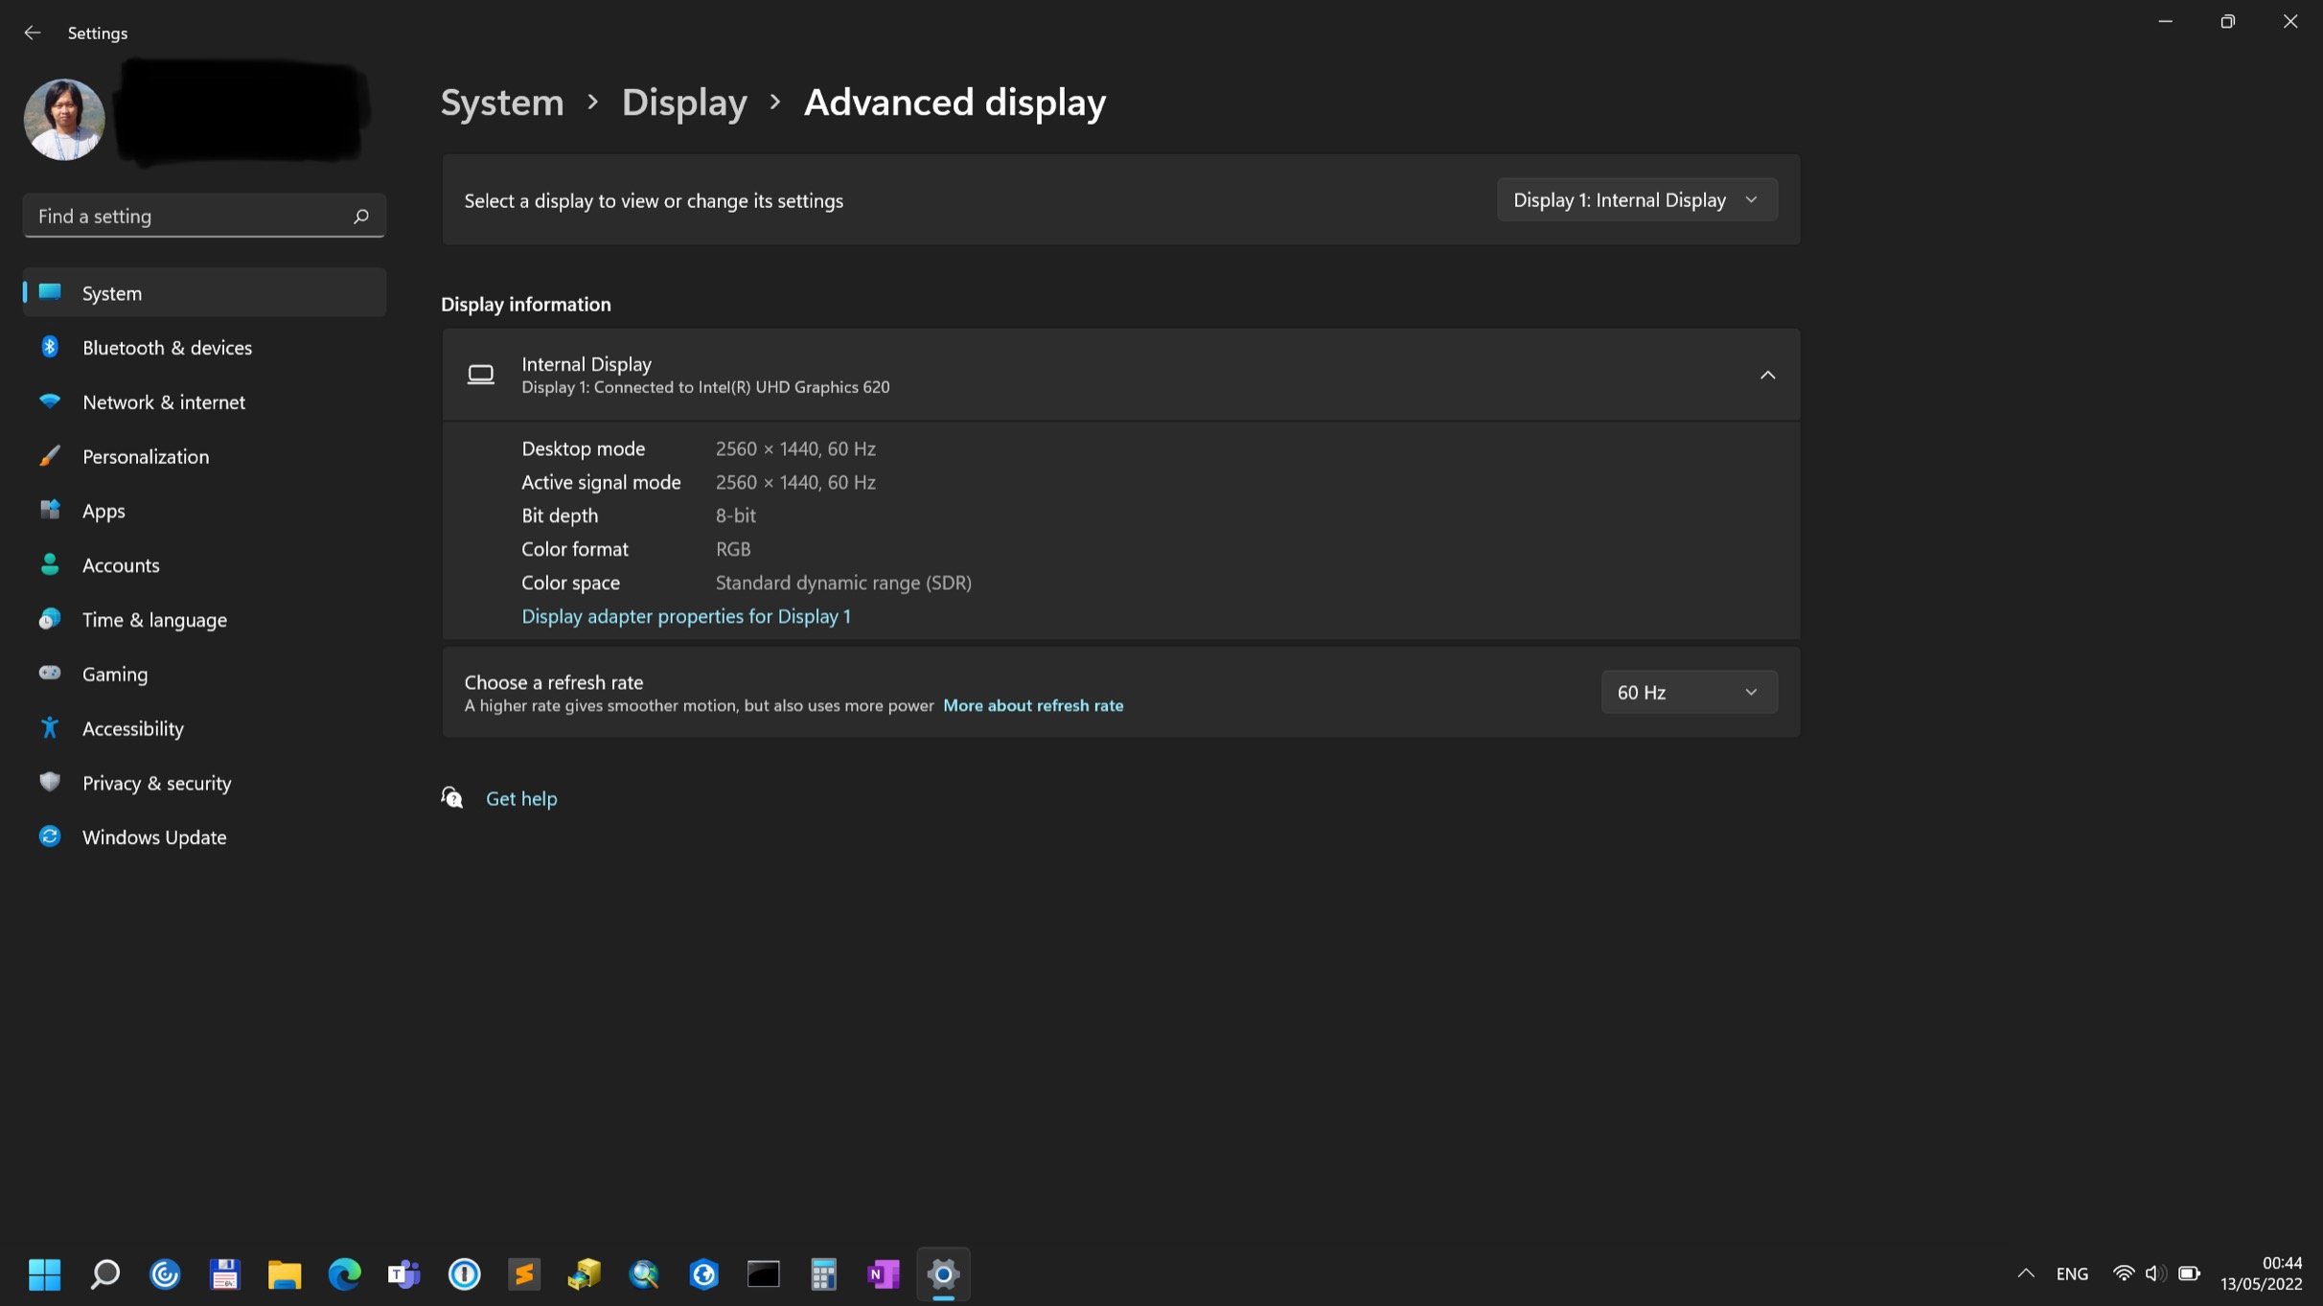Click the '8-bit' Bit depth value
The width and height of the screenshot is (2323, 1306).
click(x=736, y=516)
